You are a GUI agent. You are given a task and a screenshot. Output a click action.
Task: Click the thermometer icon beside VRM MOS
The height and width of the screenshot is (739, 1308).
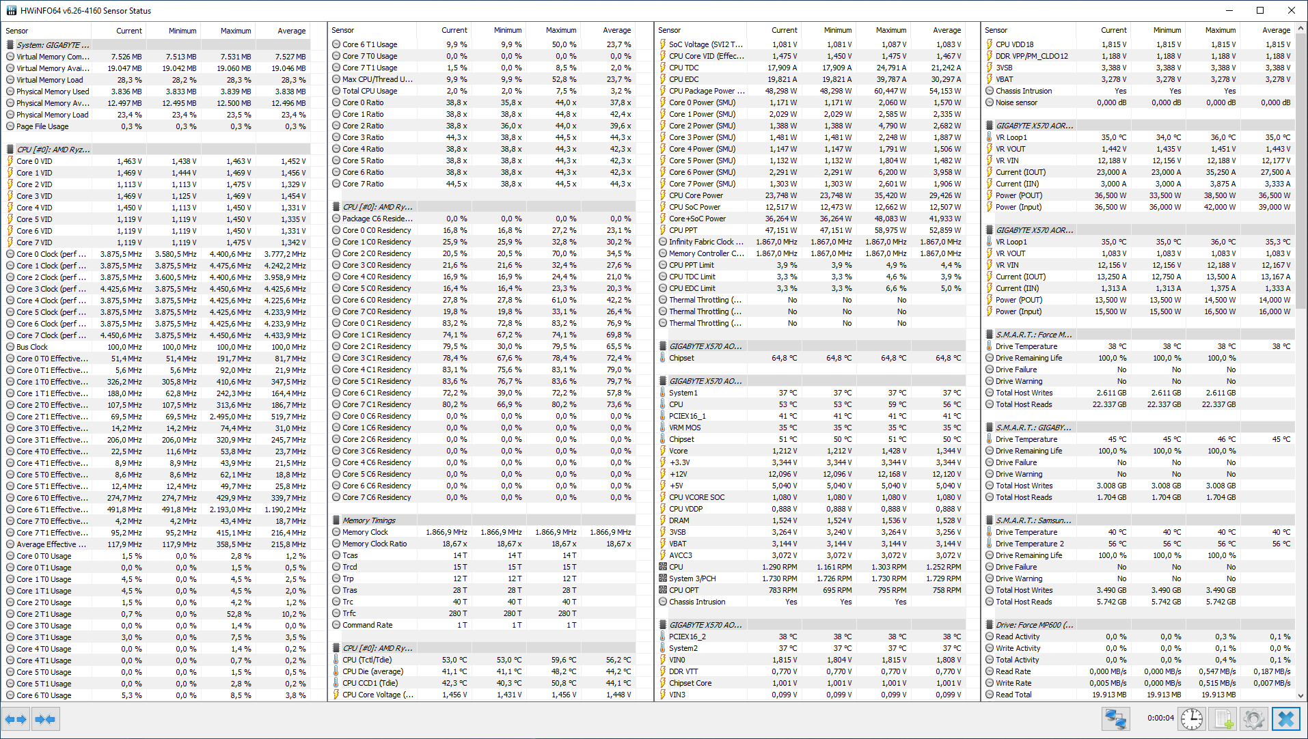point(663,428)
